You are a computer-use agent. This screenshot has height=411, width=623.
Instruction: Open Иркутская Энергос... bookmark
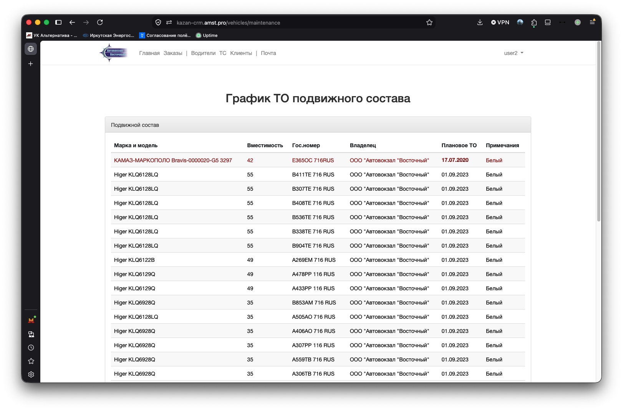(109, 35)
